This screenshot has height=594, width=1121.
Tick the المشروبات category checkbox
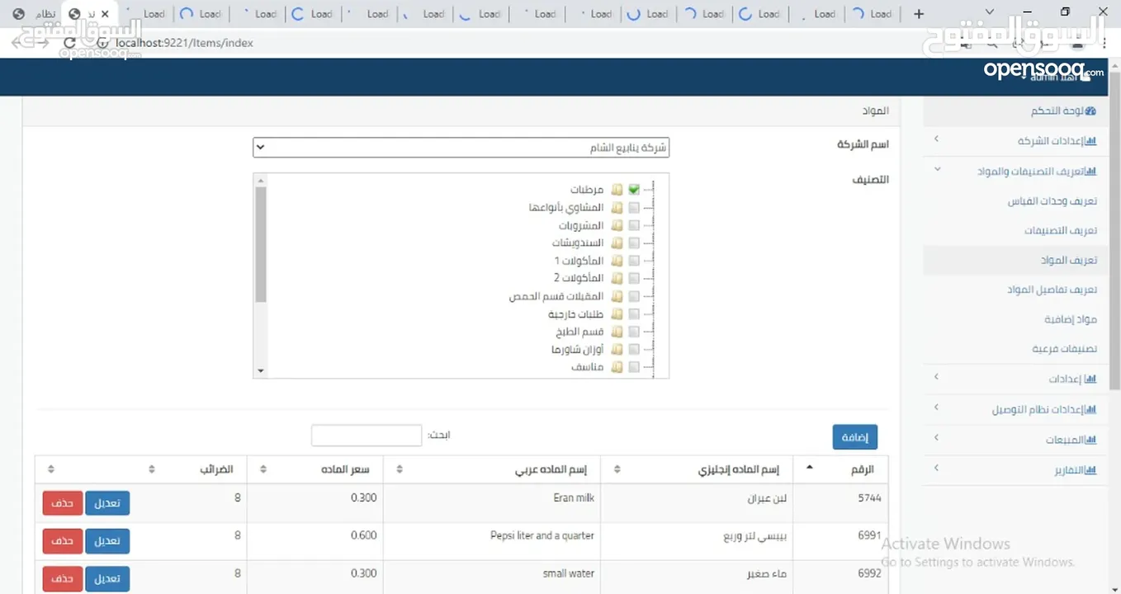coord(634,225)
